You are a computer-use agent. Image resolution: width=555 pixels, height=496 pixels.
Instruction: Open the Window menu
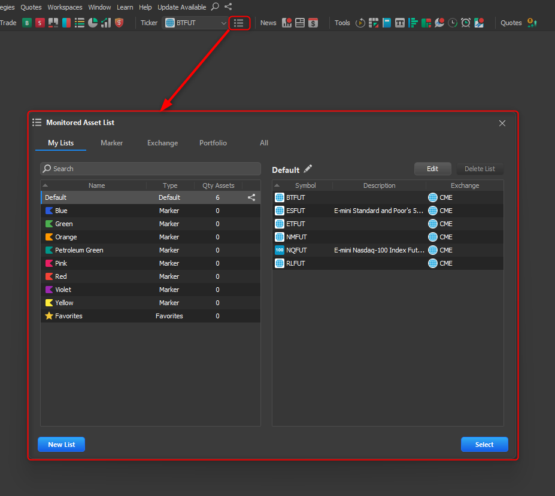pyautogui.click(x=99, y=7)
